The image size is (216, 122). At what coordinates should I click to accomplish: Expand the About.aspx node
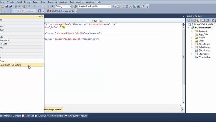[192, 44]
